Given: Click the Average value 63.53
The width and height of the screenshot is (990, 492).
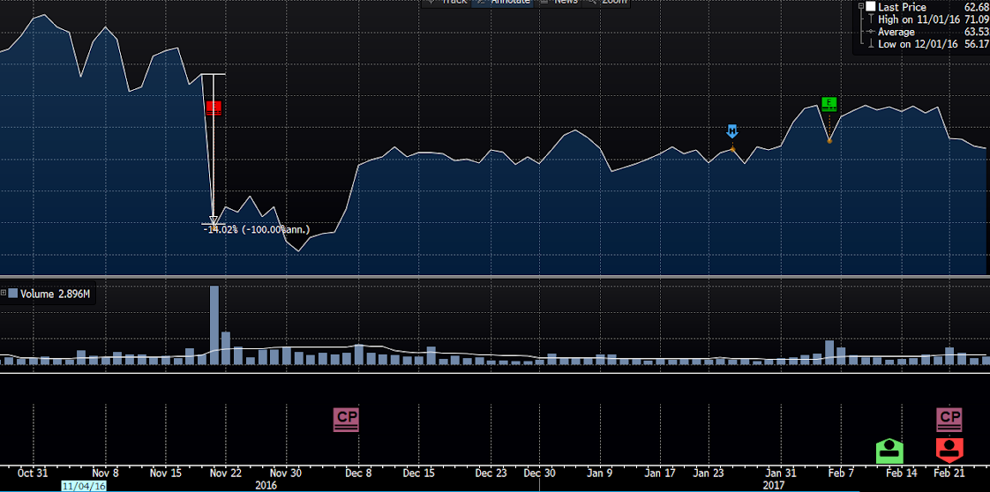Looking at the screenshot, I should pyautogui.click(x=975, y=32).
